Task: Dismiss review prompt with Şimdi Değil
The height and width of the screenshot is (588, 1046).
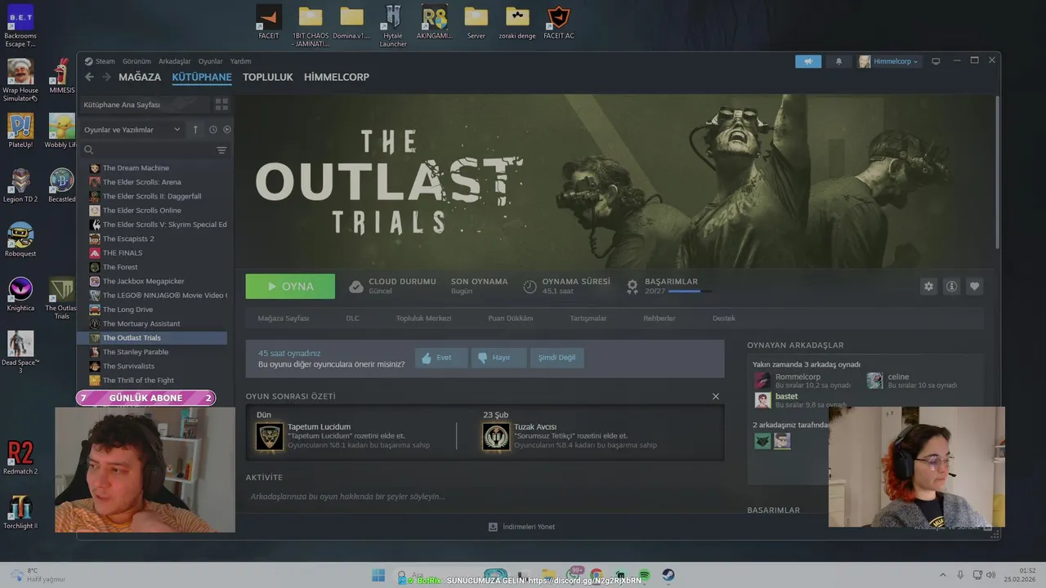Action: coord(557,358)
